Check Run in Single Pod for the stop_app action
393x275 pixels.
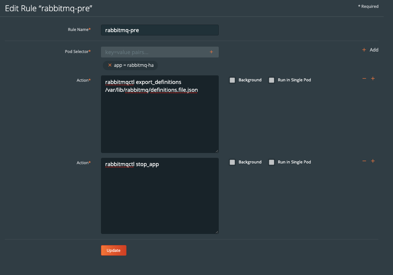pos(271,162)
